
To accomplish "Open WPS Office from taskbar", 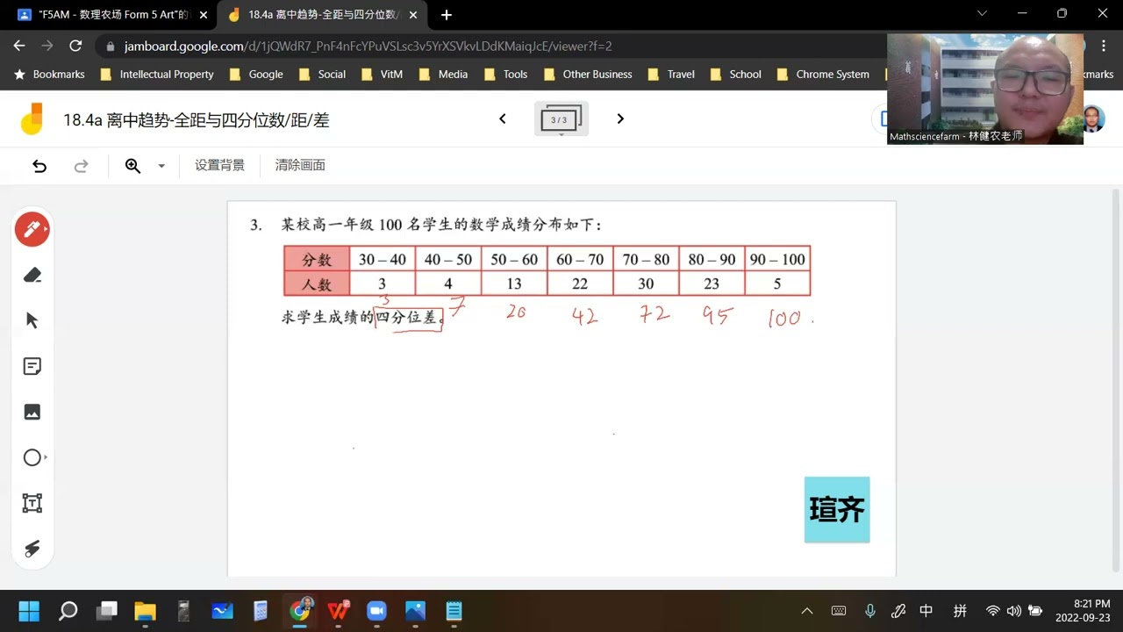I will click(339, 611).
